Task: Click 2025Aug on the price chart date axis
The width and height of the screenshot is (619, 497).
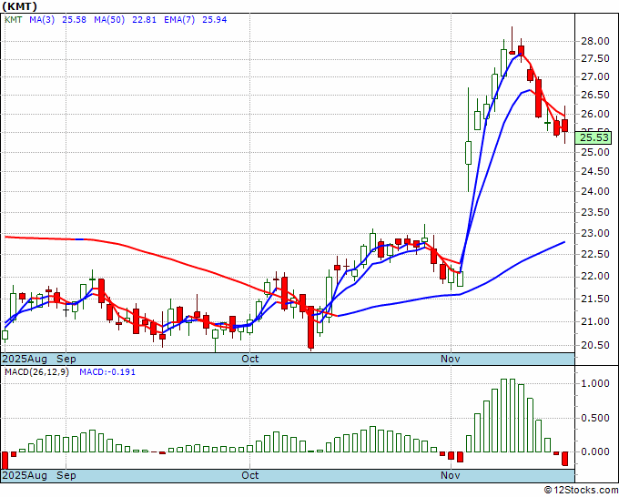Action: pyautogui.click(x=25, y=360)
